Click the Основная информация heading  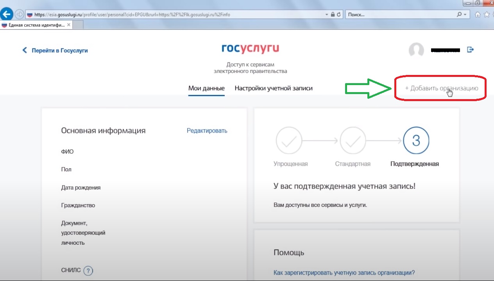(x=103, y=131)
